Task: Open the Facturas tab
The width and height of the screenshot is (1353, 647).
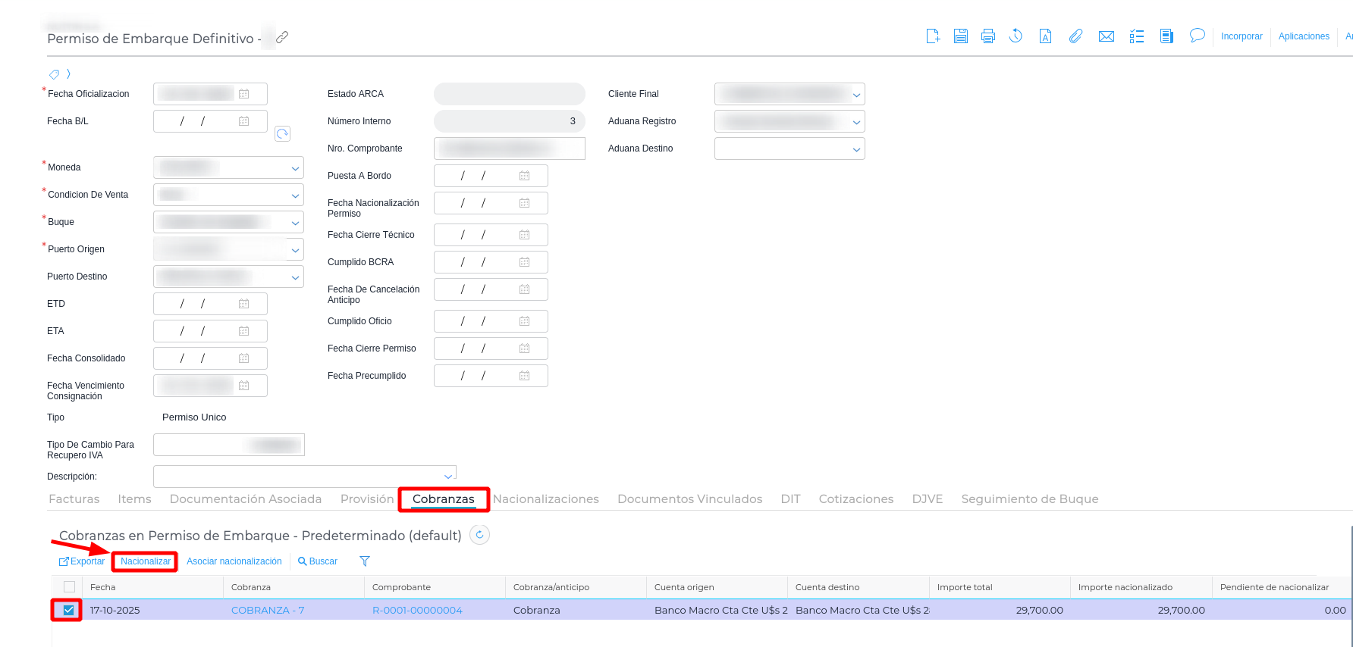Action: 74,499
